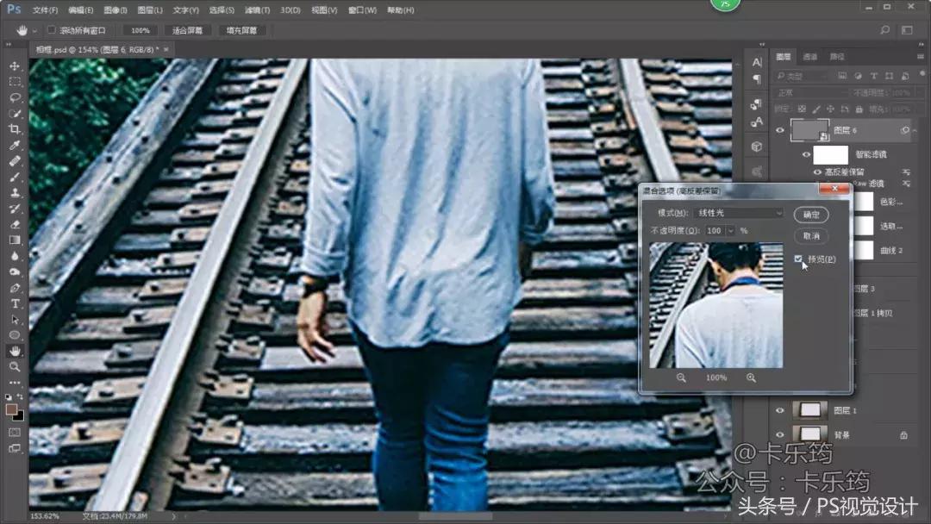The image size is (931, 524).
Task: Toggle Quick Mask mode icon
Action: pyautogui.click(x=15, y=433)
